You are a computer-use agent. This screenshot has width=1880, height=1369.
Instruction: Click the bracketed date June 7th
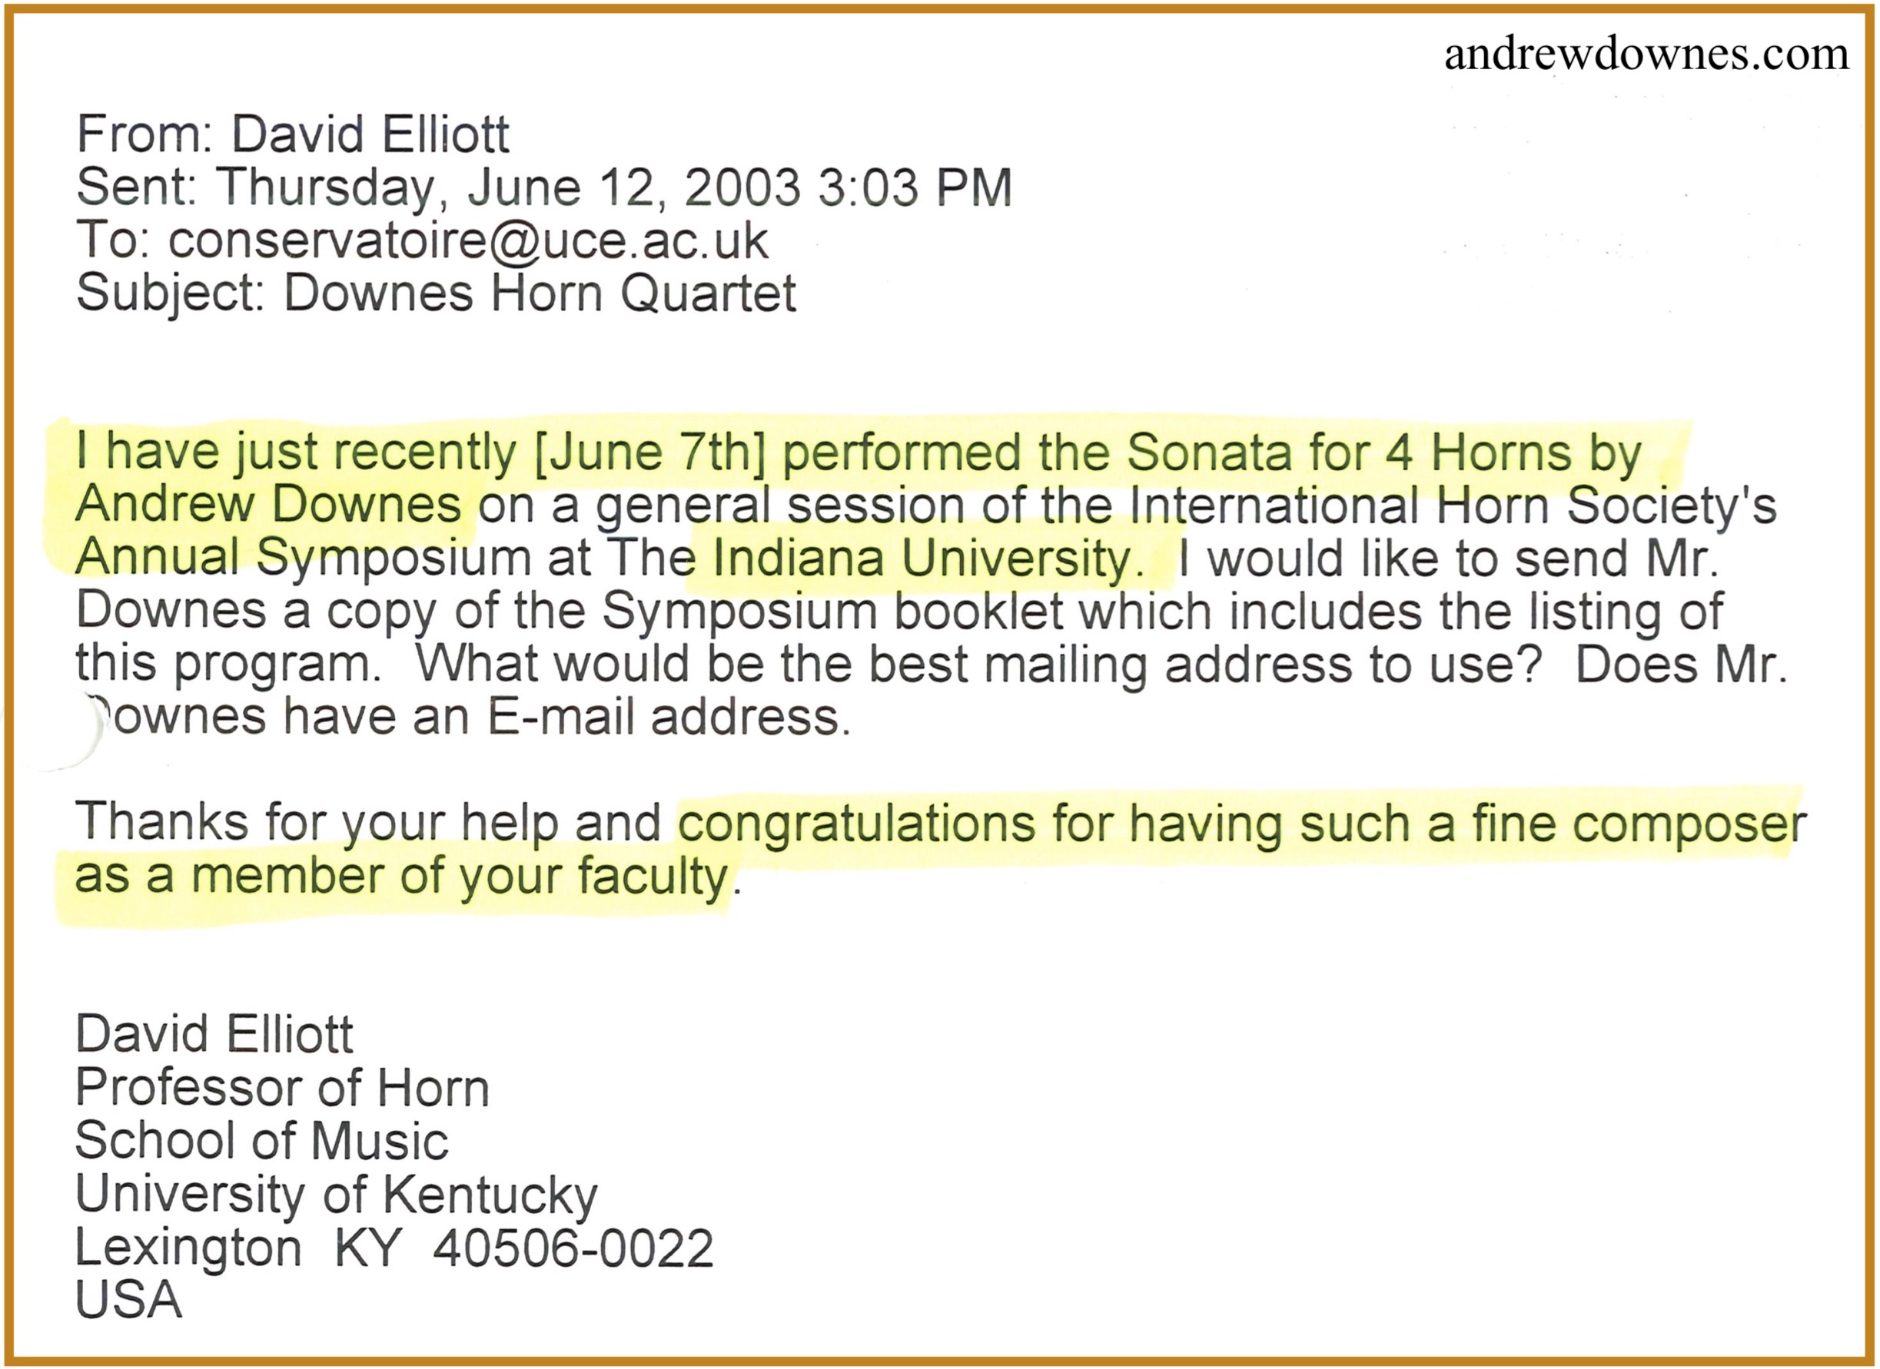click(651, 453)
